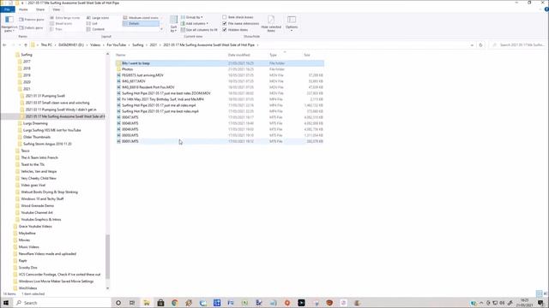Select 'Fri 14th May 2021 Tiny Birthday Surf' file
The width and height of the screenshot is (549, 308).
220,99
